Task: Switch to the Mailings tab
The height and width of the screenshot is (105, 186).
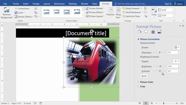Action: click(x=73, y=4)
